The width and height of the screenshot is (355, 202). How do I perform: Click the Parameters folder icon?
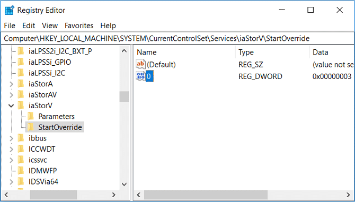31,117
